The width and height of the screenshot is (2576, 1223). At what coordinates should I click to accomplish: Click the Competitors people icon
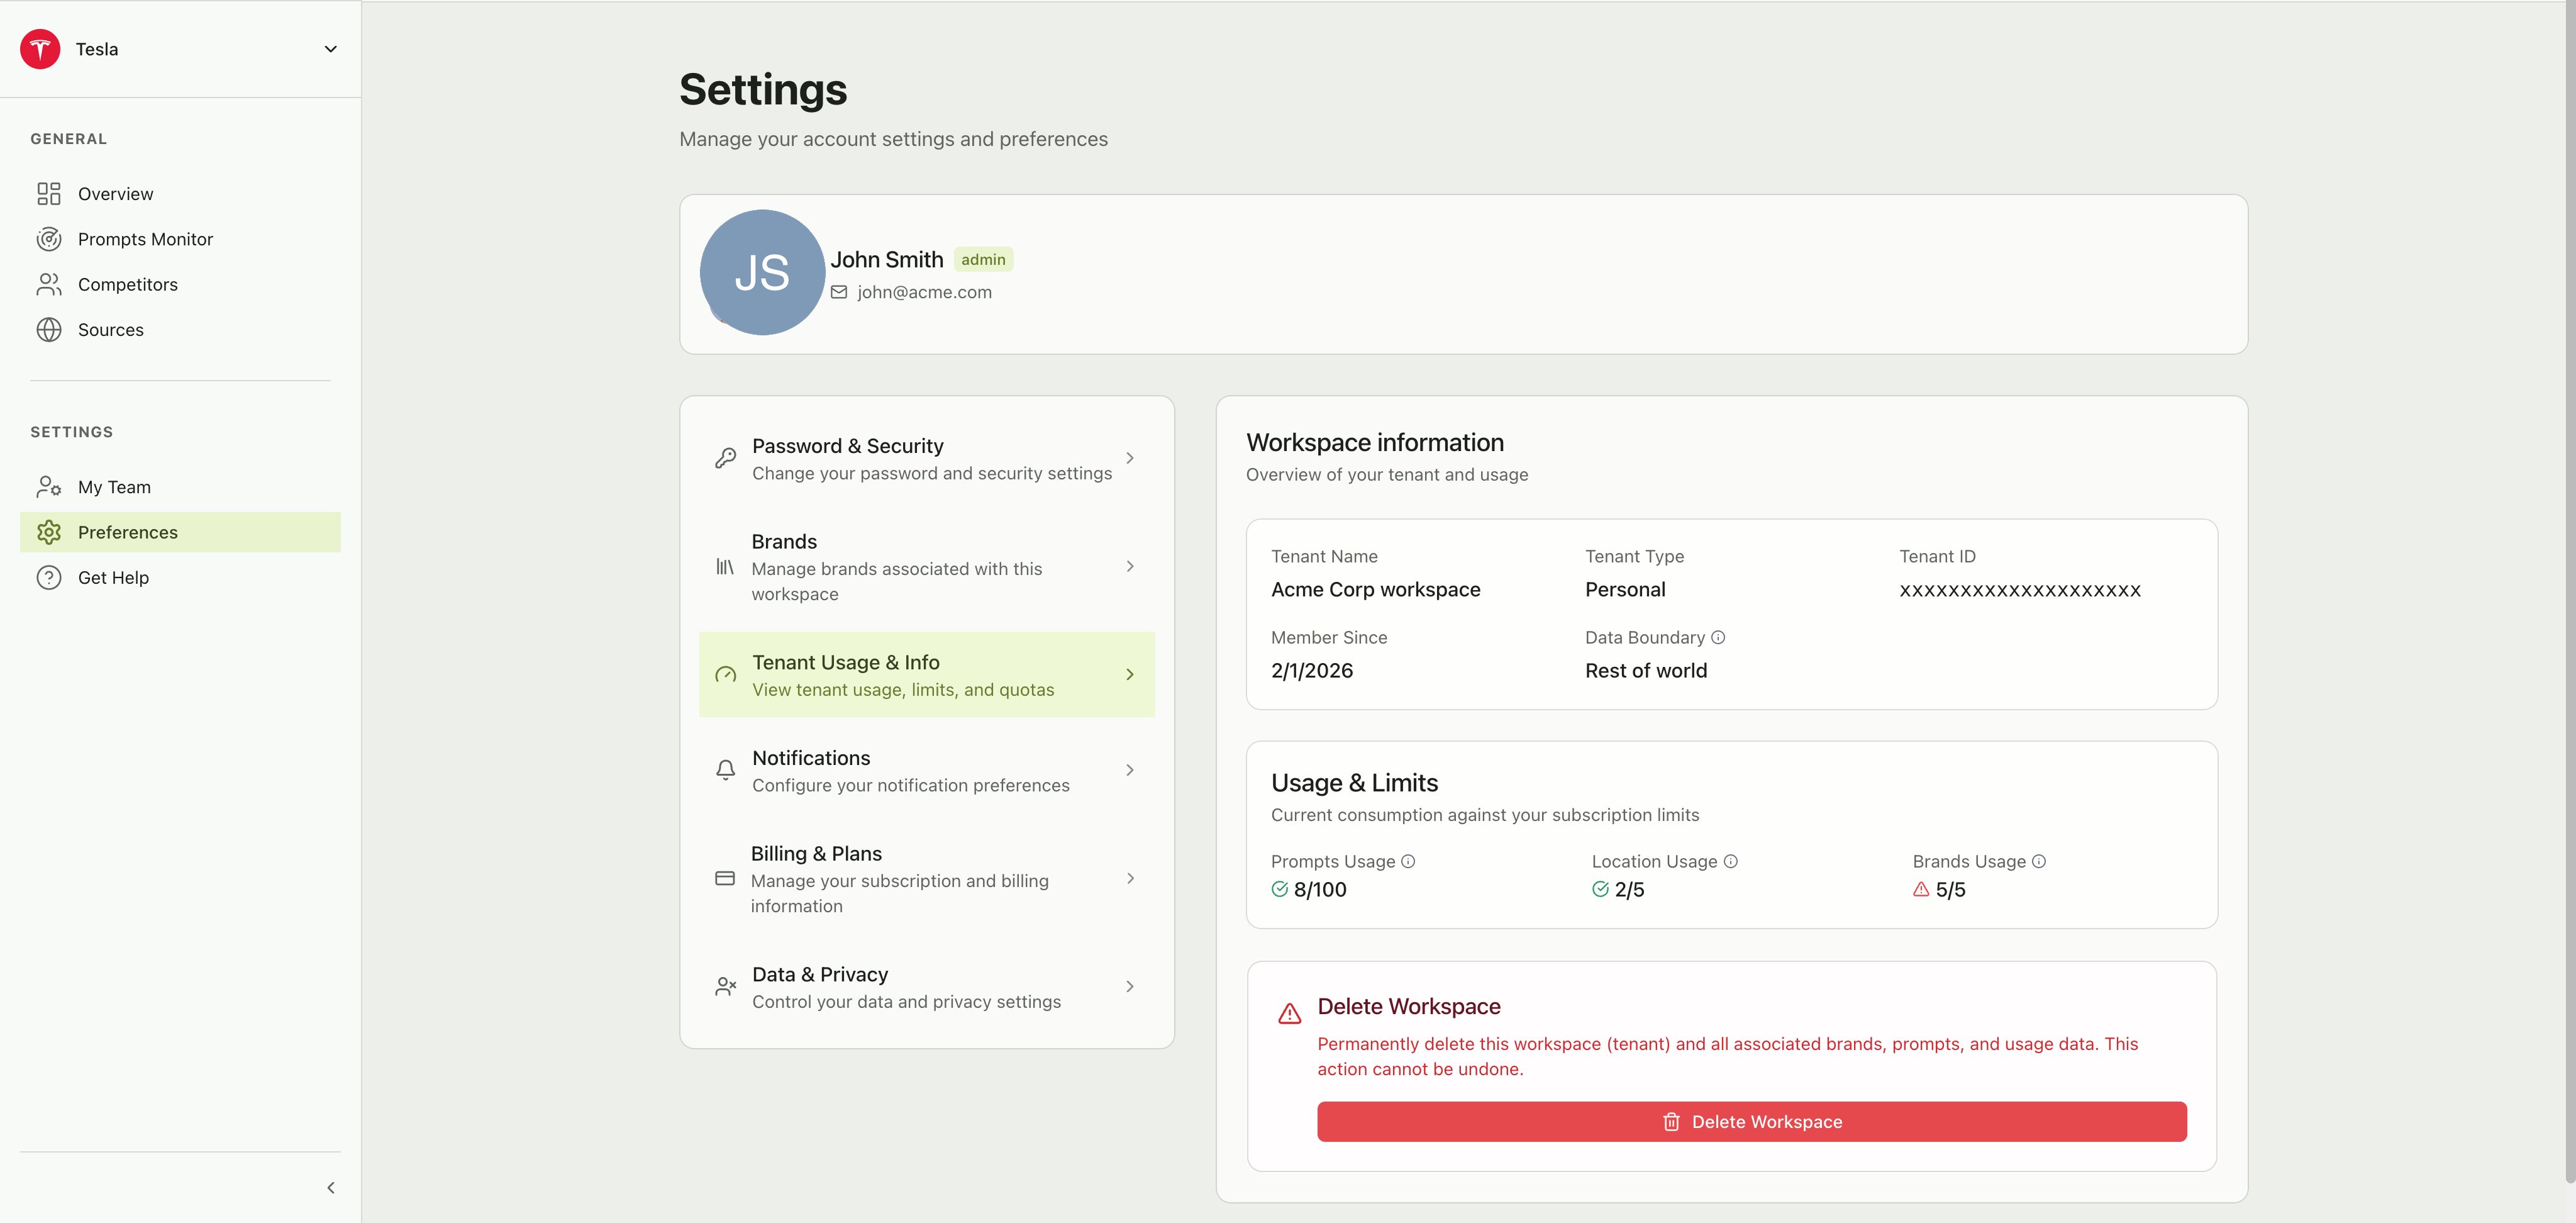[49, 285]
